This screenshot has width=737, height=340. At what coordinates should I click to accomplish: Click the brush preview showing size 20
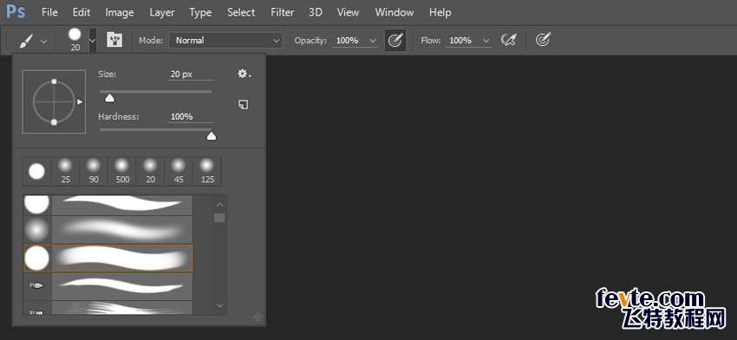coord(75,40)
